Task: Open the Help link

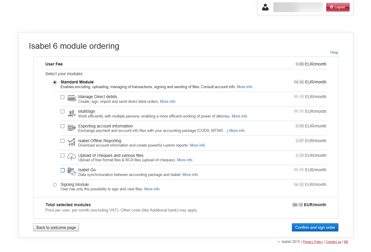Action: (334, 52)
